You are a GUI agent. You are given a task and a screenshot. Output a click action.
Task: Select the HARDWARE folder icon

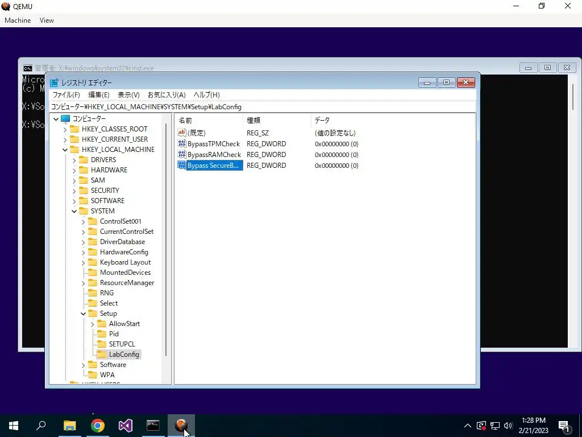84,170
